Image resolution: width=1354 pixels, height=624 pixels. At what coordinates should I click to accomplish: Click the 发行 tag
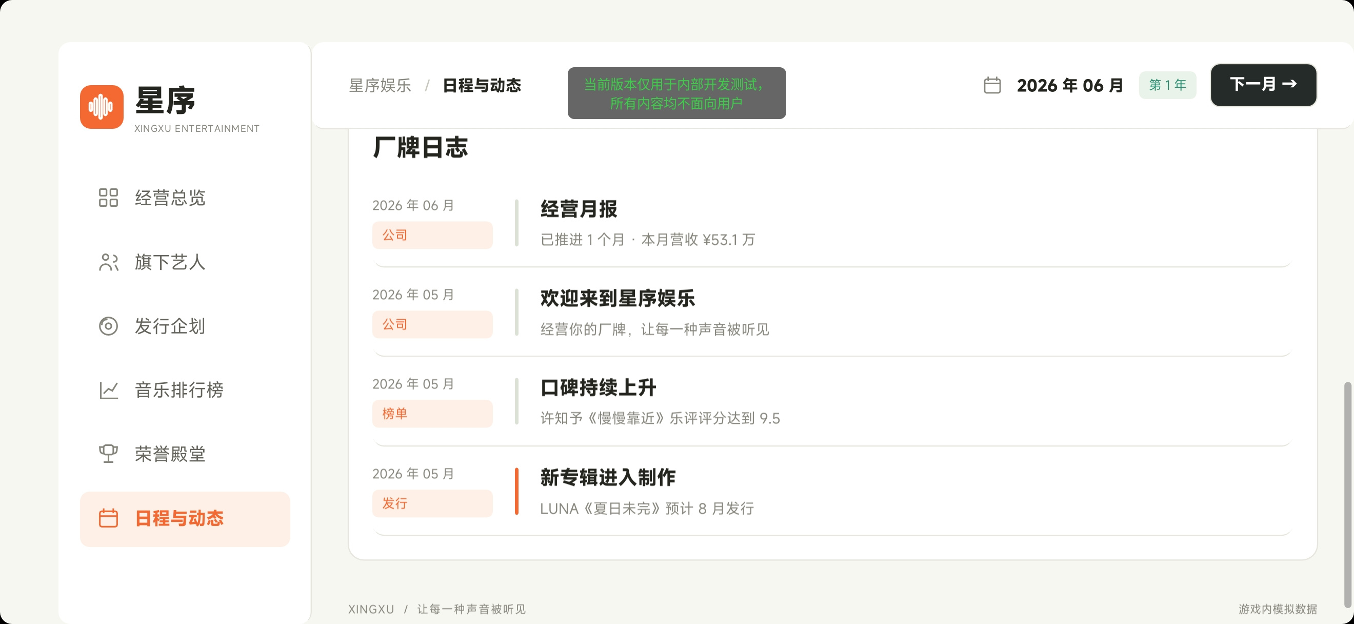coord(432,503)
